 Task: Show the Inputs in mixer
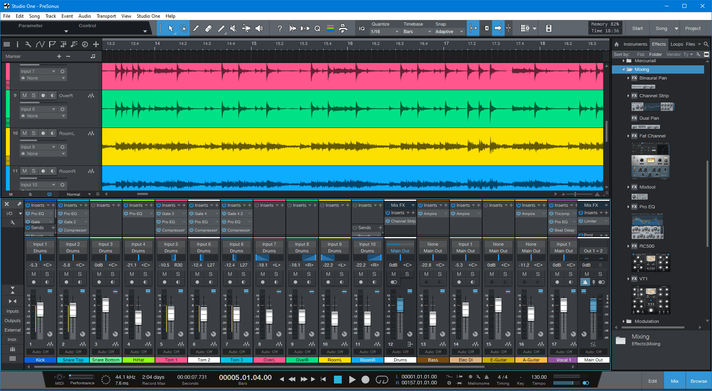coord(13,311)
